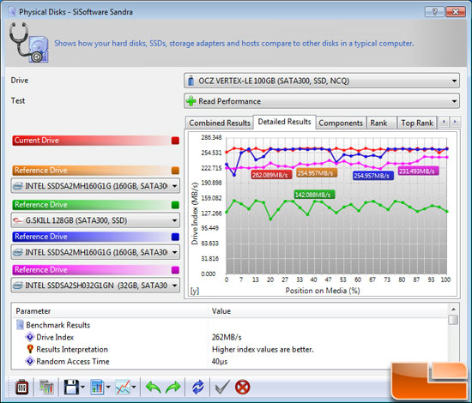Viewport: 472px width, 403px height.
Task: Click the 262MB/s Drive Index value
Action: (227, 337)
